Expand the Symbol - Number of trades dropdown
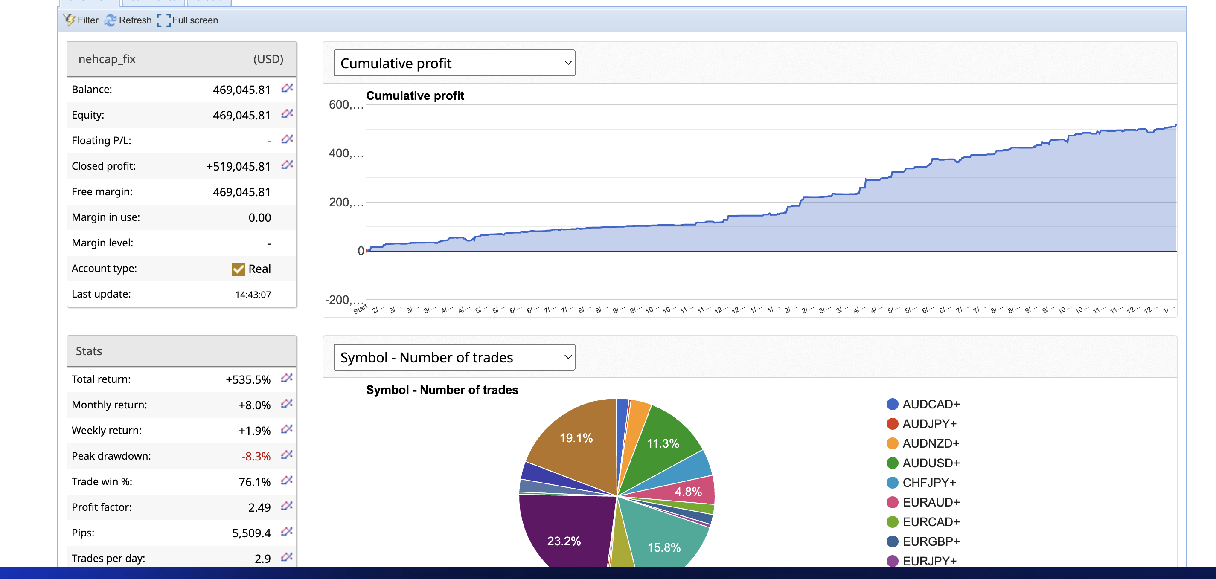This screenshot has width=1216, height=579. click(454, 357)
